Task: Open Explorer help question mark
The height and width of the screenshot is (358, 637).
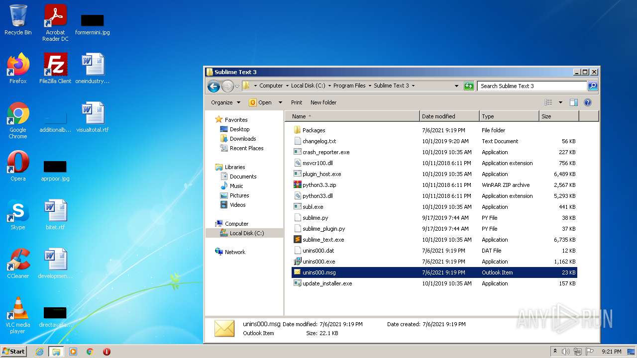Action: [588, 102]
